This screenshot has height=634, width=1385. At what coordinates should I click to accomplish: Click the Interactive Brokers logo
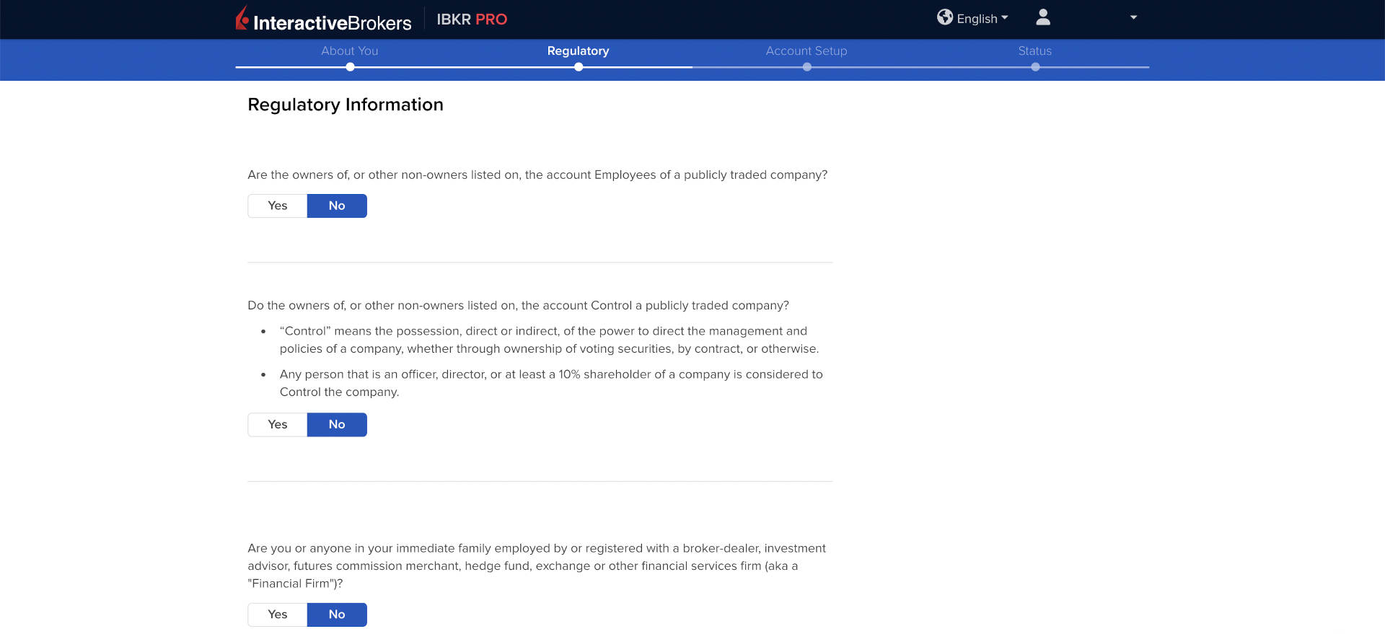(323, 20)
